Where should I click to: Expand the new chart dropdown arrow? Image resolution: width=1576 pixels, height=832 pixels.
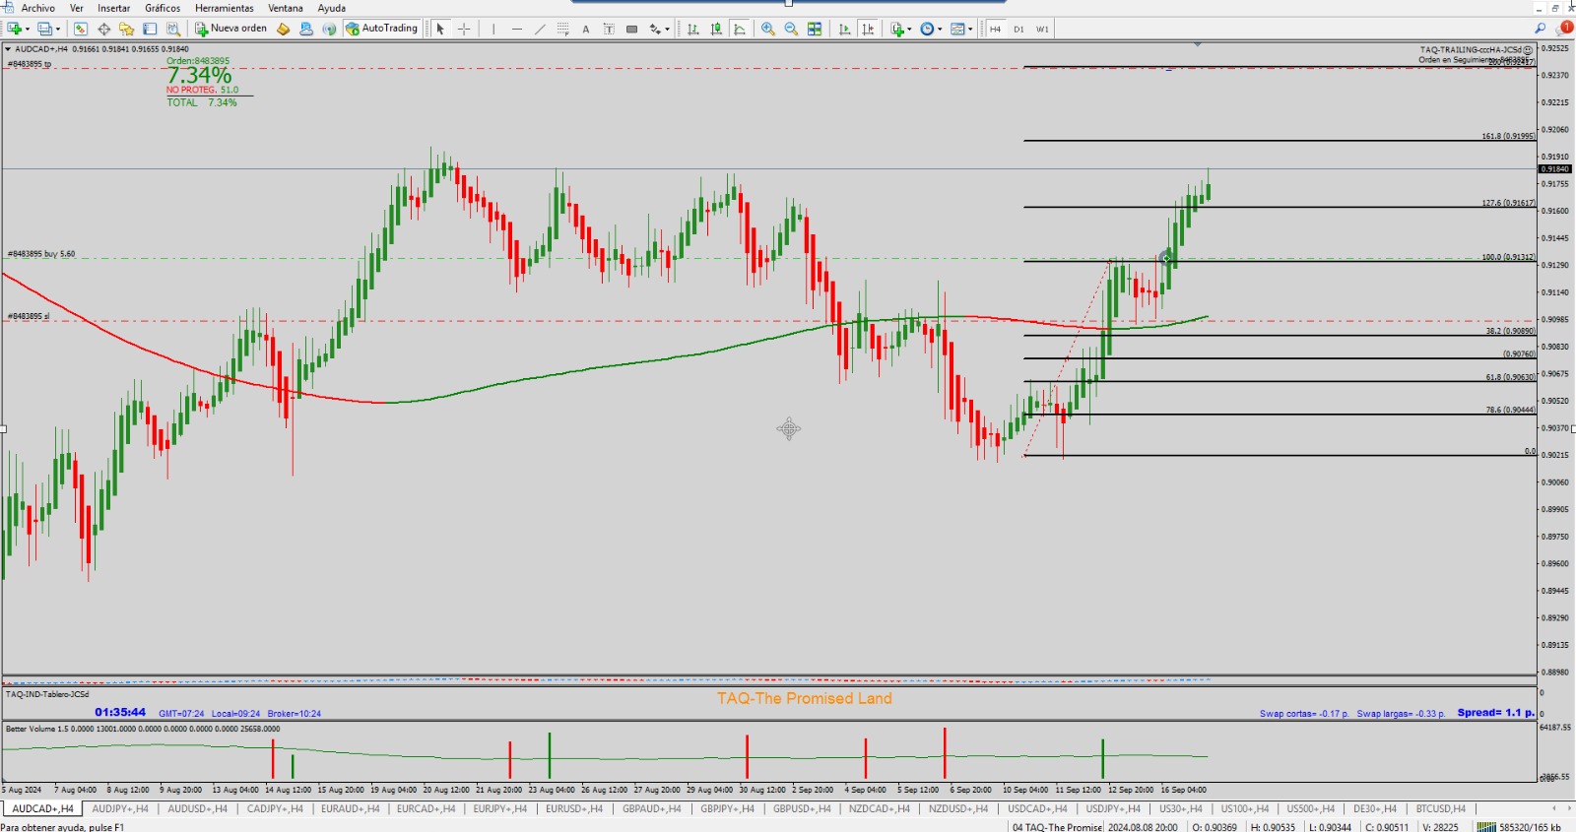pos(27,30)
